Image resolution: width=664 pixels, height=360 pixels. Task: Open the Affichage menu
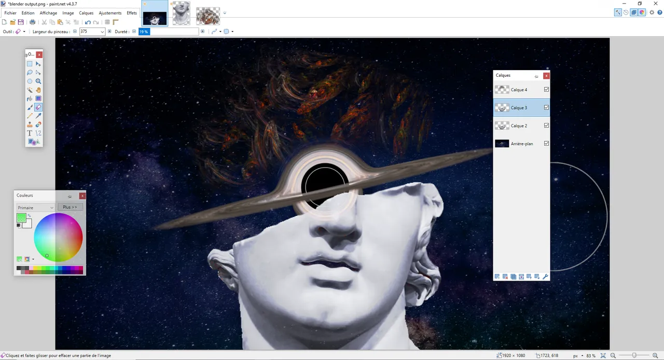point(48,13)
